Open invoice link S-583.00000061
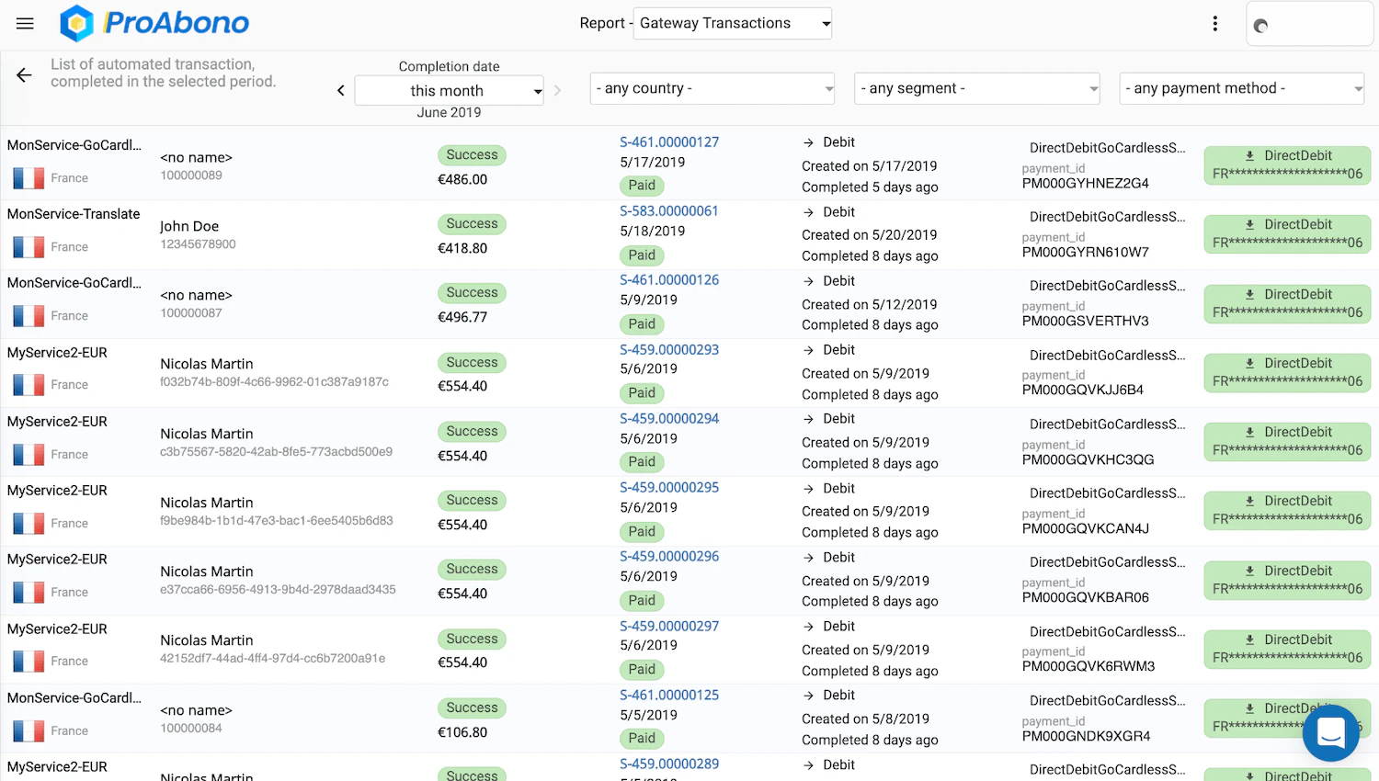 pos(669,211)
